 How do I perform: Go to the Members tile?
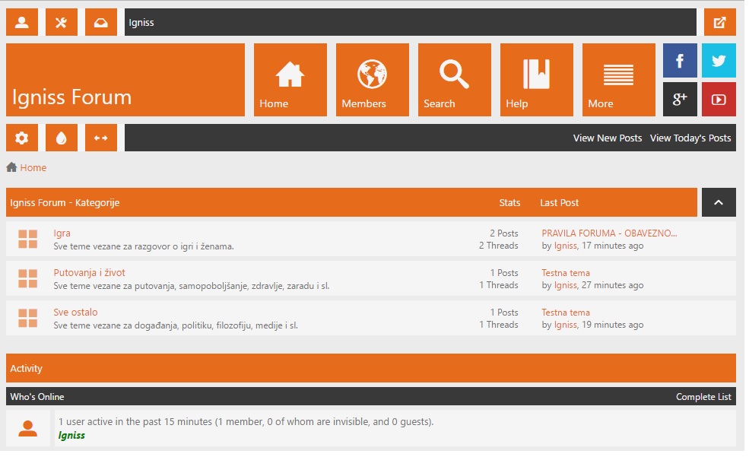tap(372, 80)
